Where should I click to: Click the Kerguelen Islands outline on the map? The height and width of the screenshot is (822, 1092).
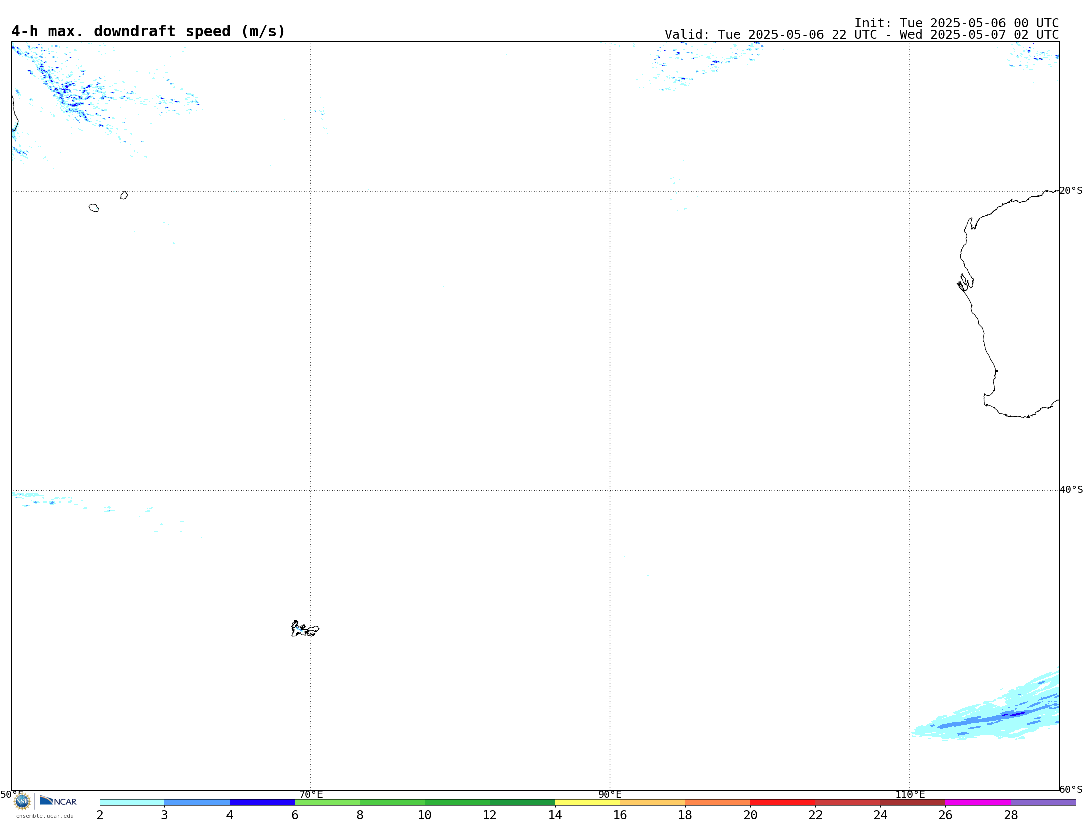pos(305,629)
